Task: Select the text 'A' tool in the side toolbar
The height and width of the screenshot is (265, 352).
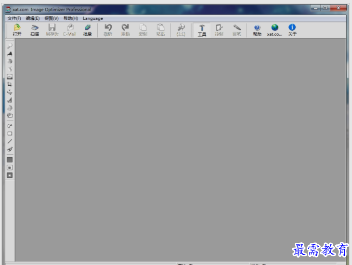Action: [10, 100]
